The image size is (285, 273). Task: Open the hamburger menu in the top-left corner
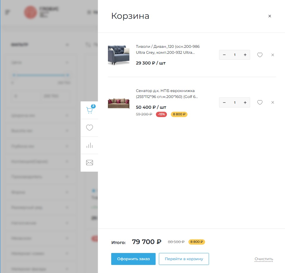(x=7, y=12)
